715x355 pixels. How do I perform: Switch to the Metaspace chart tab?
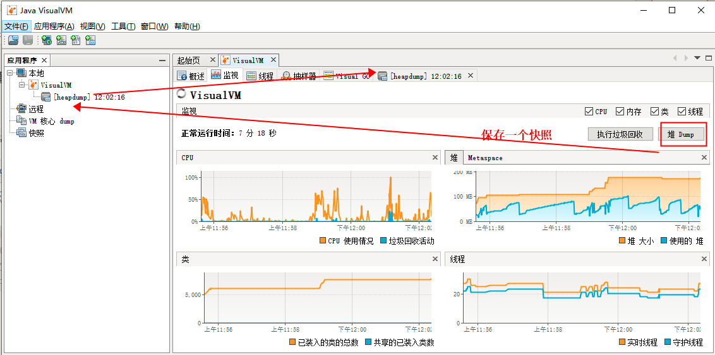pyautogui.click(x=484, y=158)
